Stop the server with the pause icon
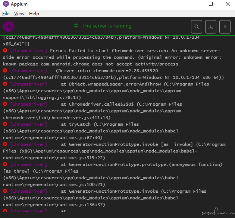This screenshot has width=235, height=218. click(225, 27)
